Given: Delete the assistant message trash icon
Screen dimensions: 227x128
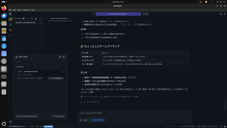Looking at the screenshot, I should tap(98, 102).
